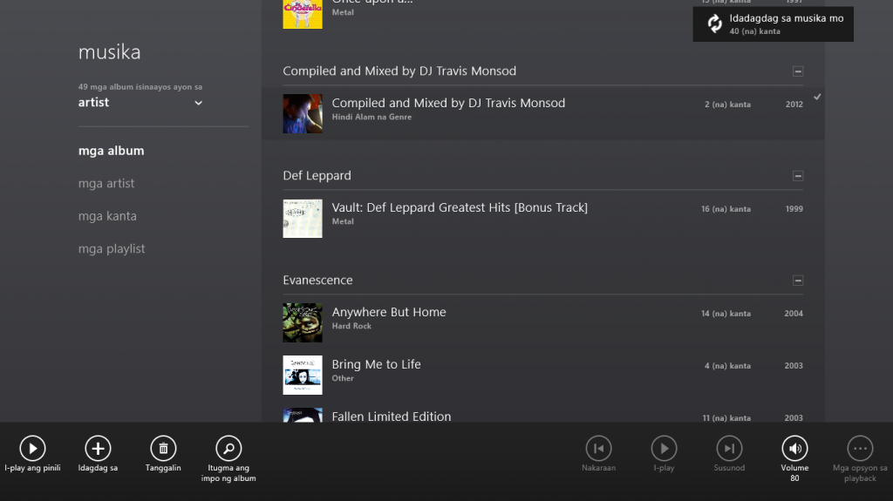This screenshot has height=501, width=893.
Task: Click the 14 (na) kanta count
Action: tap(726, 314)
